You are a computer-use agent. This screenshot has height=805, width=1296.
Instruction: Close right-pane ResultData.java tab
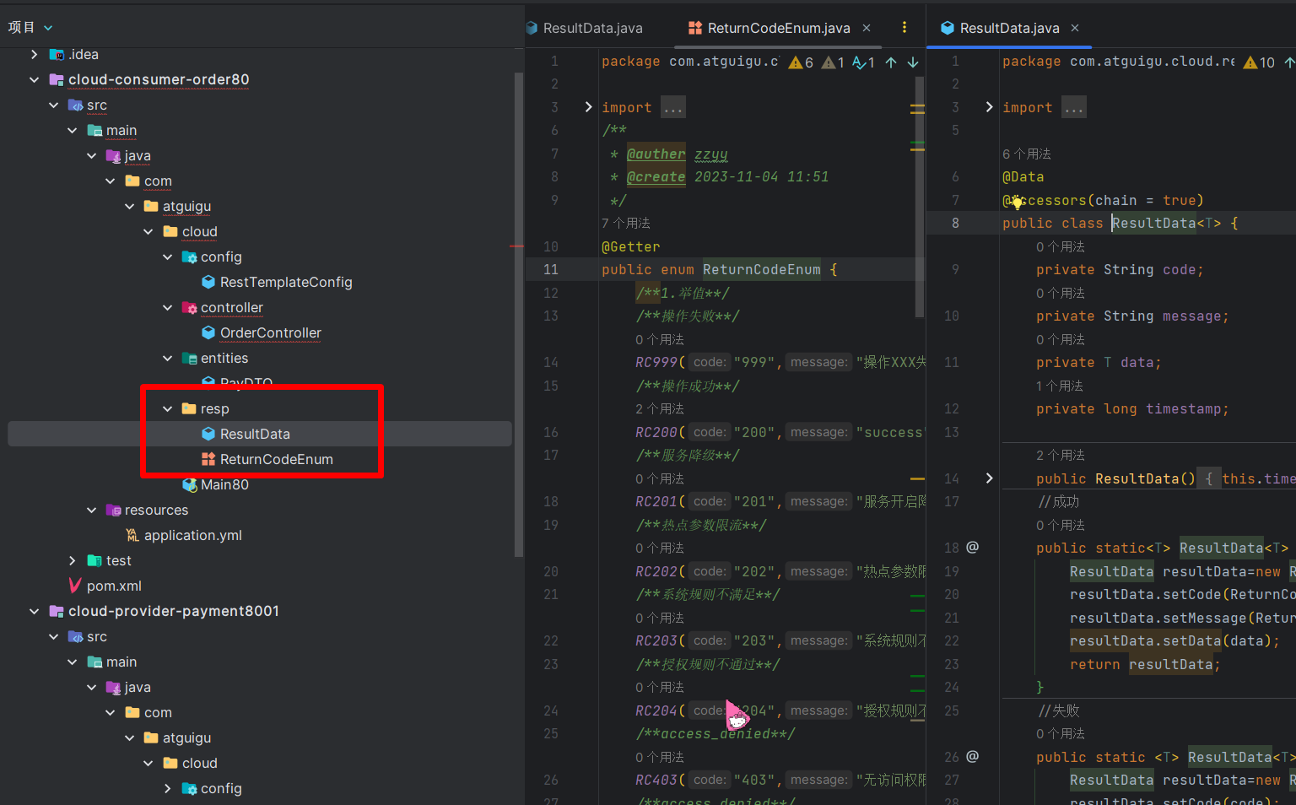click(1075, 28)
